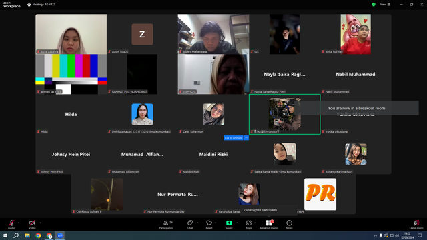Image resolution: width=427 pixels, height=240 pixels.
Task: Expand the Audio settings caret
Action: tap(19, 223)
